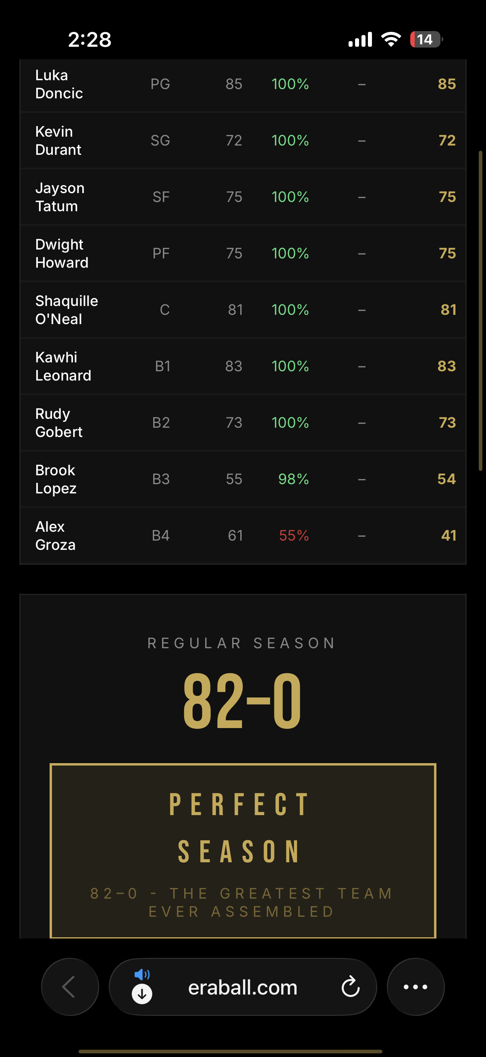This screenshot has height=1057, width=486.
Task: Tap the page scrollbar on the right
Action: coord(480,311)
